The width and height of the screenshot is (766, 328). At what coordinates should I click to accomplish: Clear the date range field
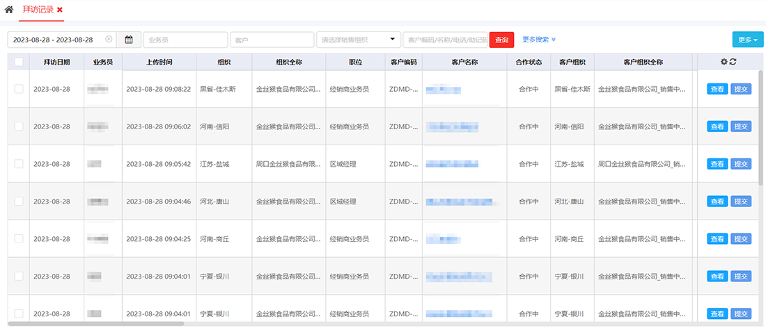click(x=109, y=40)
